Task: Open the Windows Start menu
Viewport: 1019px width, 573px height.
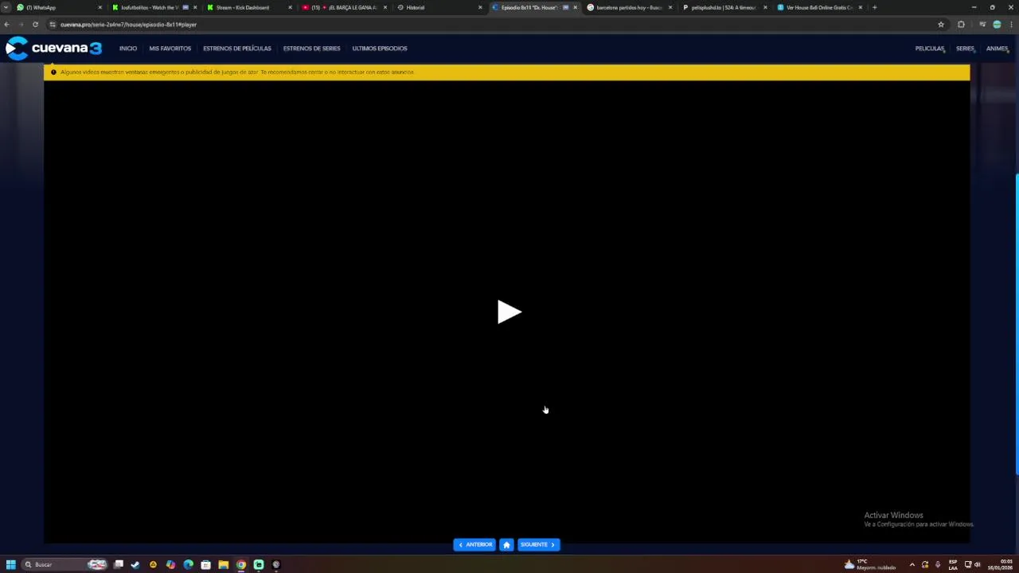Action: click(x=10, y=564)
